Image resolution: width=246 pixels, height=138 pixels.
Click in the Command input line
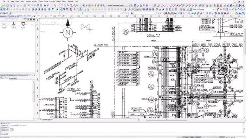[x=122, y=134]
